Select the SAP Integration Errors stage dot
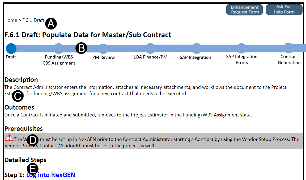The image size is (306, 180). pos(241,48)
